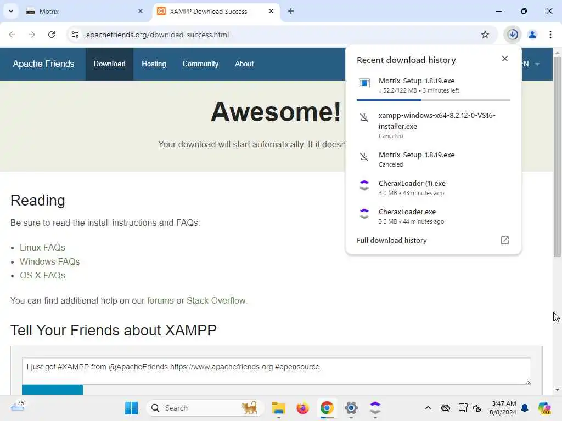This screenshot has height=421, width=562.
Task: Click external-link icon for full download history
Action: [x=505, y=240]
